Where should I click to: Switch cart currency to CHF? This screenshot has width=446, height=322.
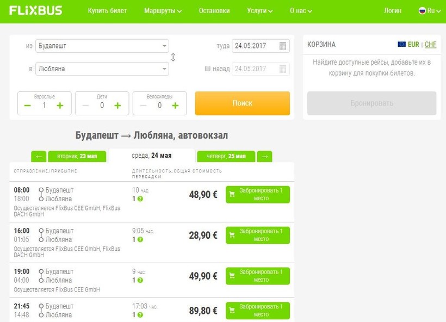click(430, 45)
